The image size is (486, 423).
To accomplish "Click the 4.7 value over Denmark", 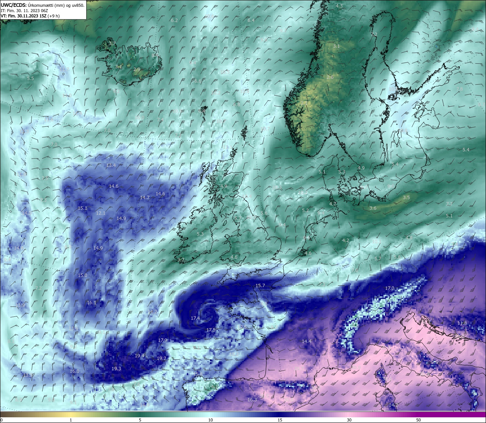I will tap(333, 204).
